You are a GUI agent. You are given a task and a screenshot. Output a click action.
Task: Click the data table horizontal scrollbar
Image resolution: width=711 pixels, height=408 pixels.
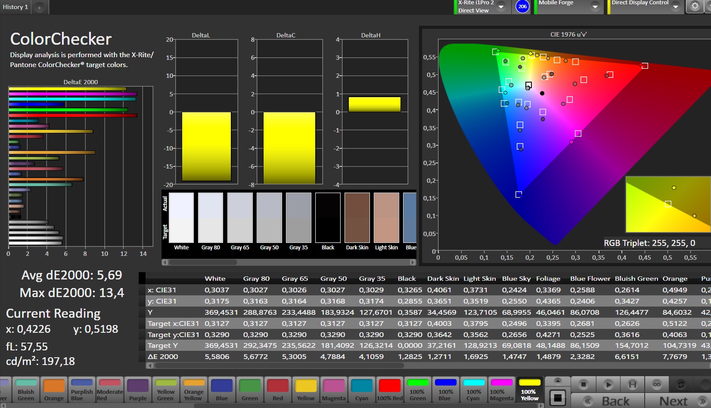pos(279,365)
